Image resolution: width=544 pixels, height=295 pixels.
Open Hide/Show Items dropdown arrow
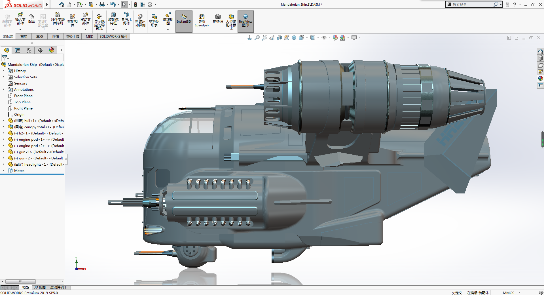pyautogui.click(x=329, y=38)
